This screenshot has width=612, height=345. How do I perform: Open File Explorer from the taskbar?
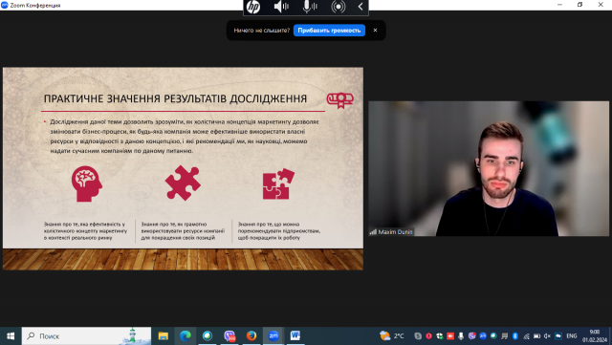pyautogui.click(x=164, y=335)
